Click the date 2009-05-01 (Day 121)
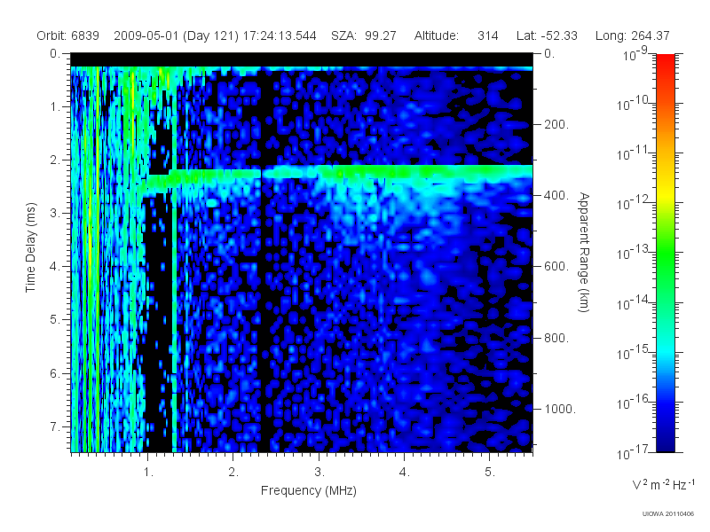Screen dimensions: 710x532 pos(176,35)
